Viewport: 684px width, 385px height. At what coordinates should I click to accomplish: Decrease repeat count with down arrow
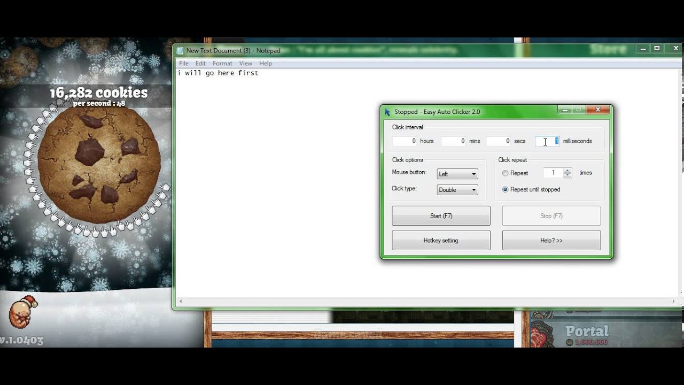tap(568, 175)
